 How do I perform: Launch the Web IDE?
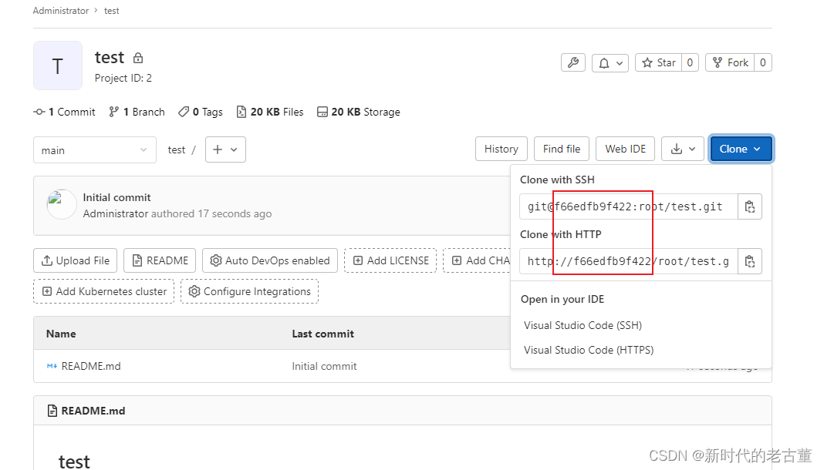coord(625,149)
